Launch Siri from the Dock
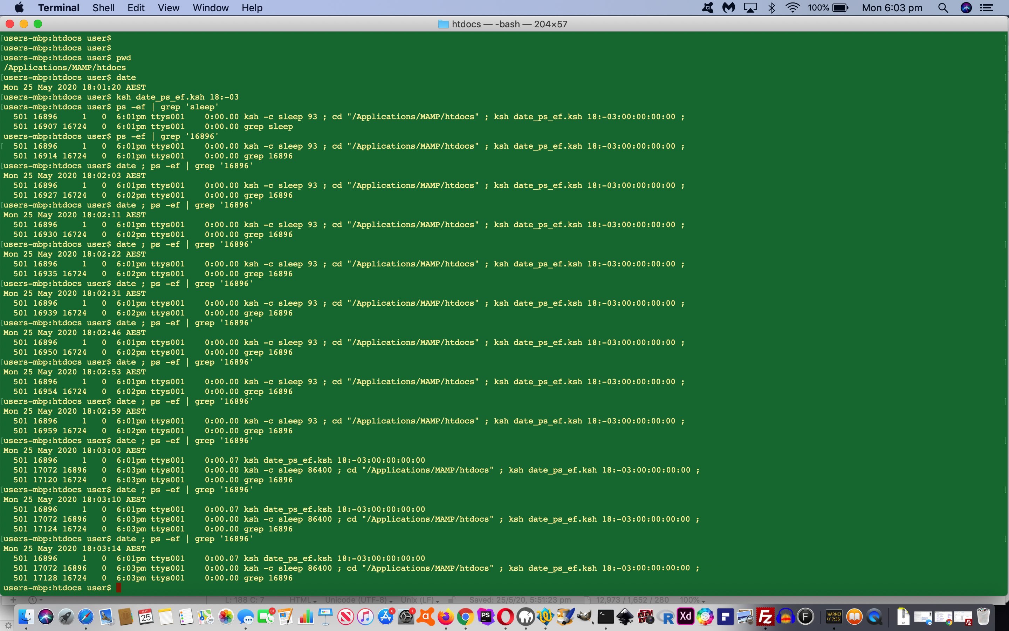The image size is (1009, 631). point(46,616)
